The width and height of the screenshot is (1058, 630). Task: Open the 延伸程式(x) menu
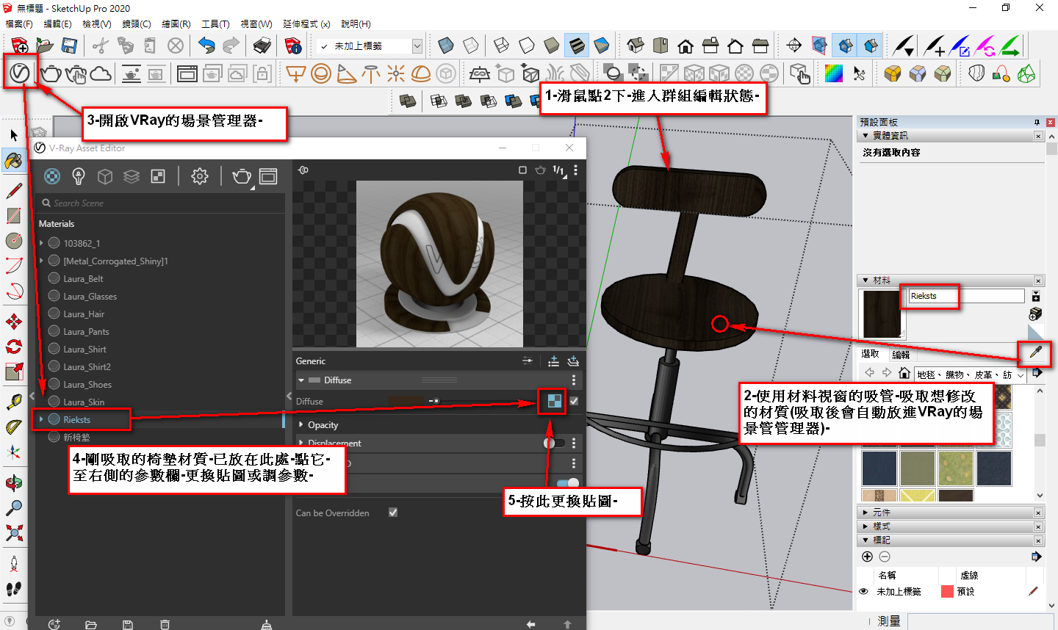pos(306,24)
